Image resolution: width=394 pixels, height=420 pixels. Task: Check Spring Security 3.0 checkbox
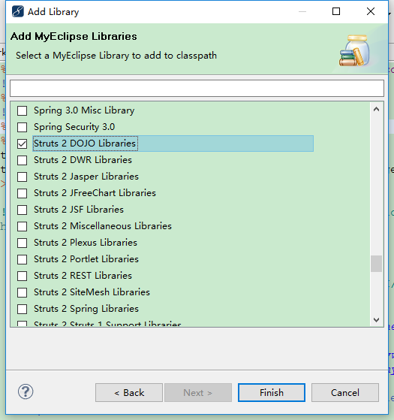22,127
